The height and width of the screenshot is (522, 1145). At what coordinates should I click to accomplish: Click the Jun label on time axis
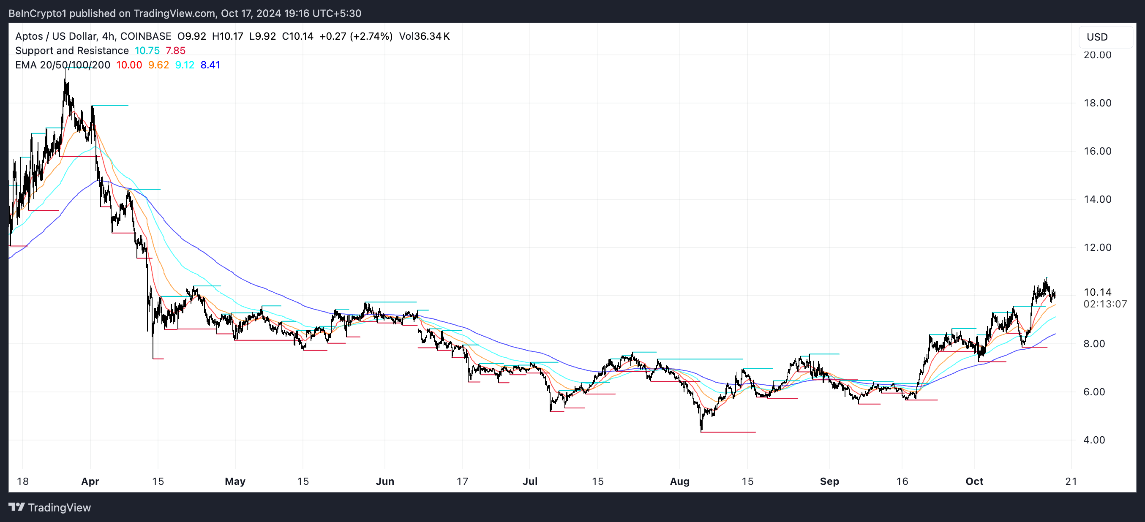pos(385,481)
